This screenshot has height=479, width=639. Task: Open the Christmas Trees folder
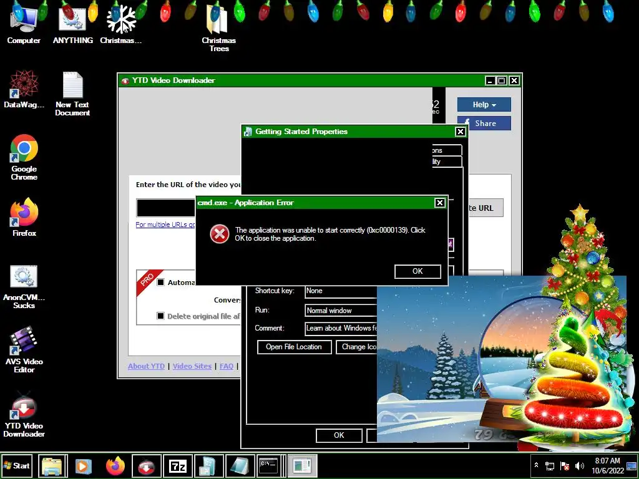[x=219, y=26]
